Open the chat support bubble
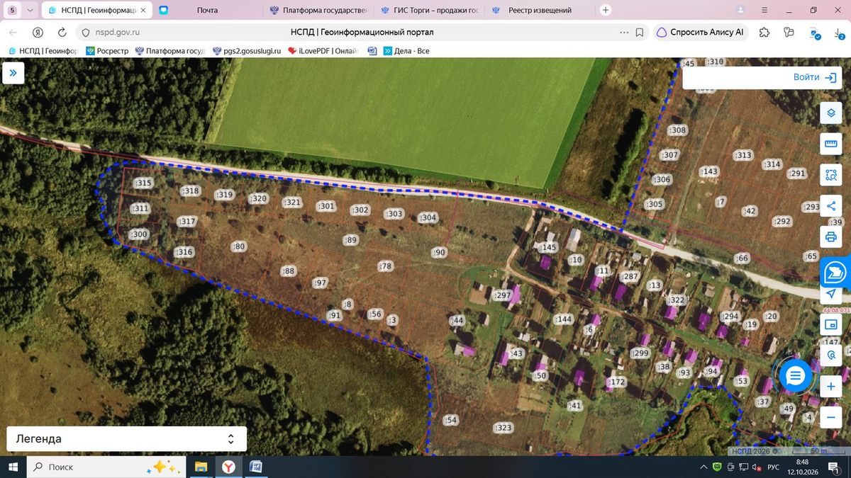 [x=795, y=376]
